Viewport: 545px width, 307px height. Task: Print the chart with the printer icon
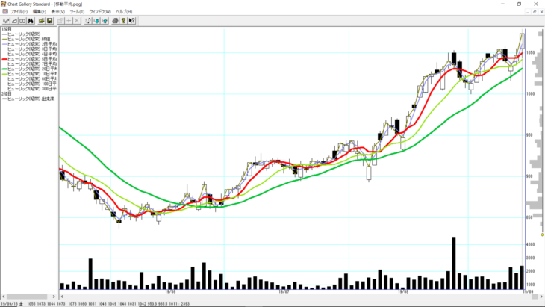pyautogui.click(x=115, y=20)
